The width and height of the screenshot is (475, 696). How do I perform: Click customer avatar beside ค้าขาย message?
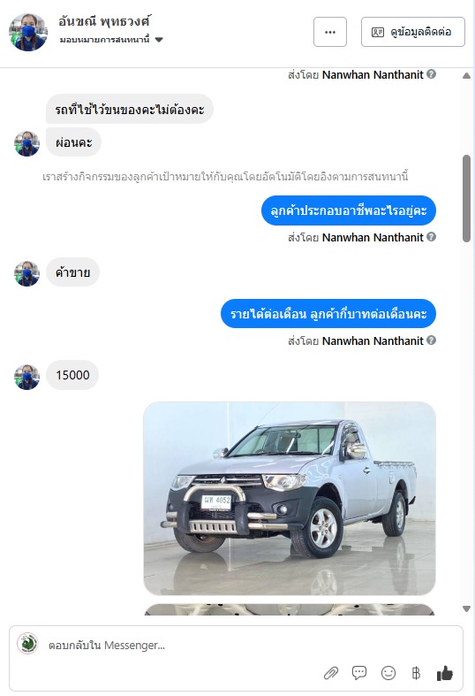tap(27, 273)
